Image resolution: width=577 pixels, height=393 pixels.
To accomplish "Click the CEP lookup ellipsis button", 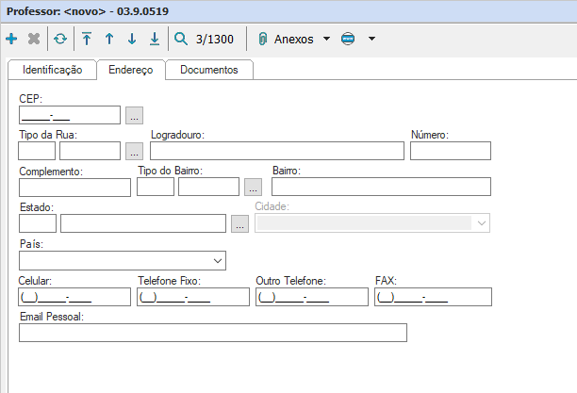I will pos(135,115).
